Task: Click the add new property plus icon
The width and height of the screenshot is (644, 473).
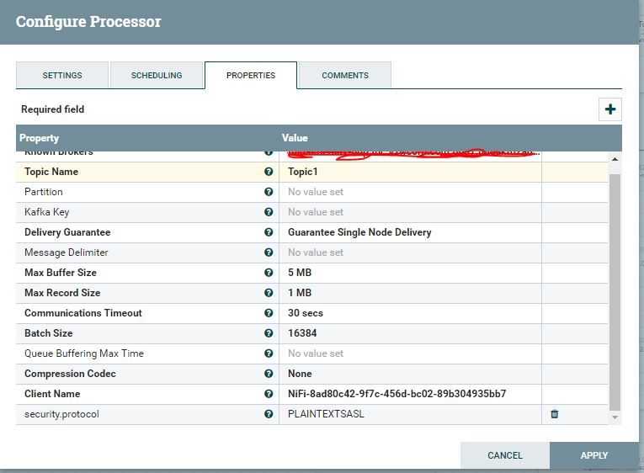Action: [x=609, y=109]
